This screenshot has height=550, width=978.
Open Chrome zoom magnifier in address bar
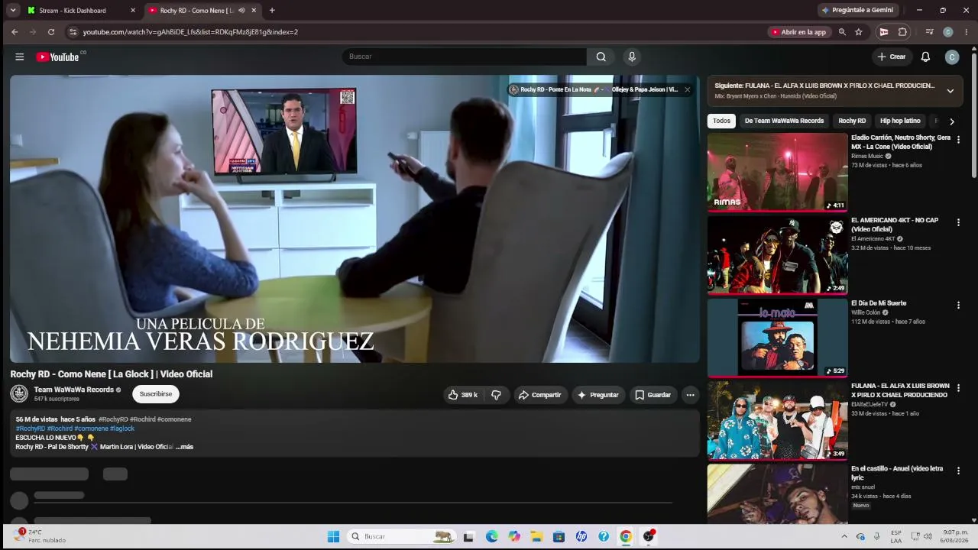(842, 32)
